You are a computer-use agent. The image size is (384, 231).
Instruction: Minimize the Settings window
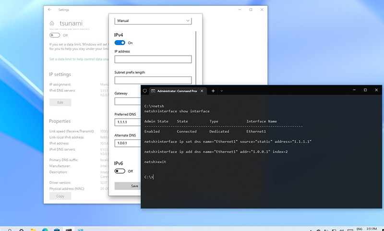240,10
